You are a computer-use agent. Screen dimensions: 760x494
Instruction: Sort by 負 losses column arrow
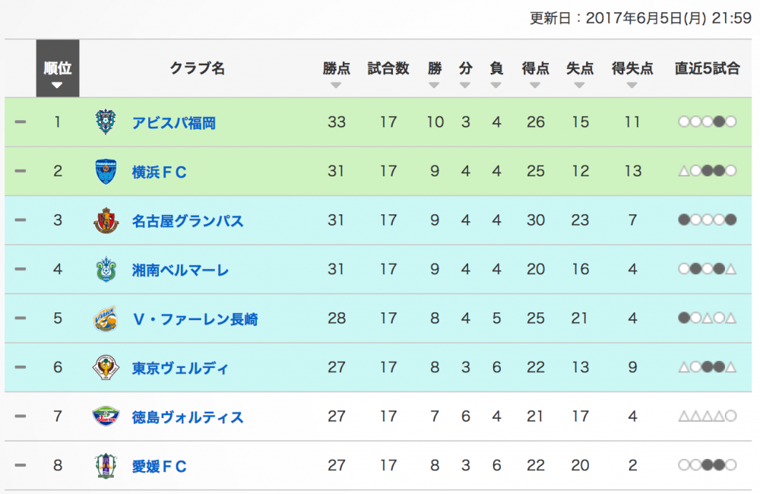pyautogui.click(x=496, y=85)
